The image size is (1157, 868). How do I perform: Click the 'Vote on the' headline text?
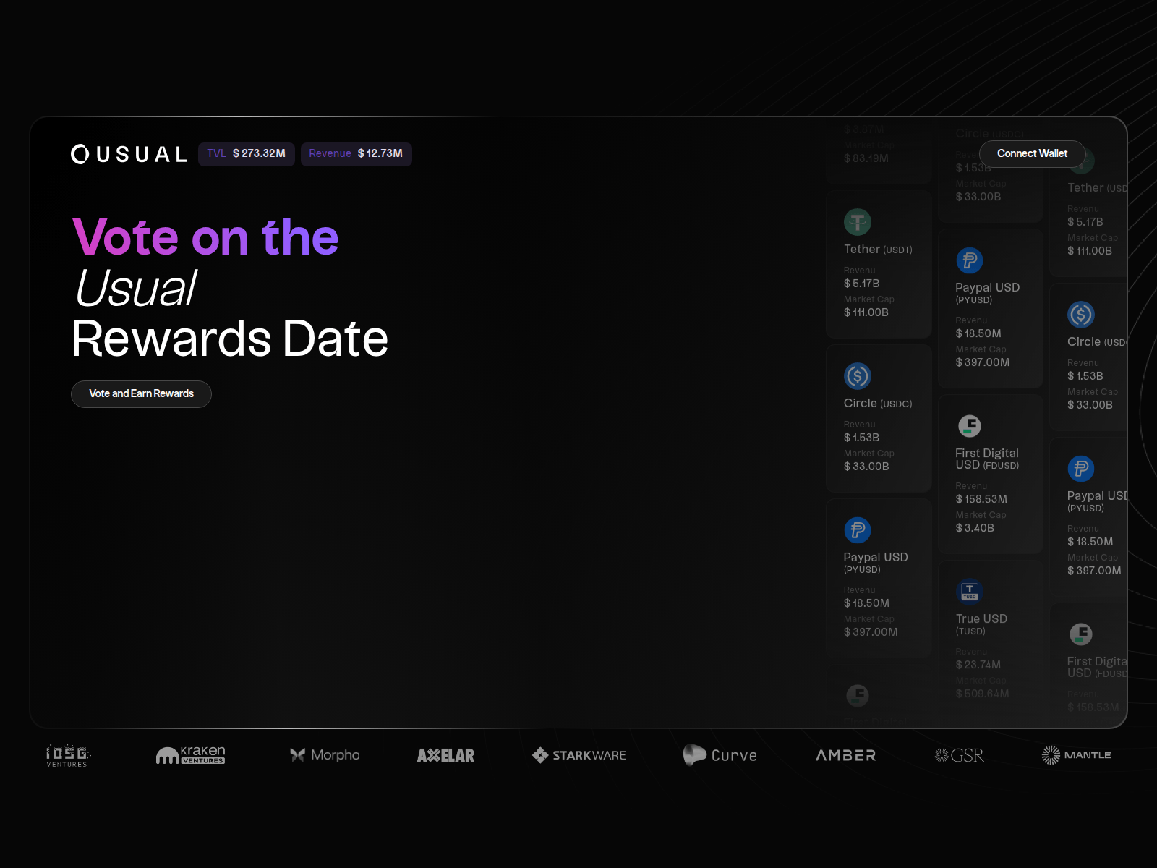point(205,237)
